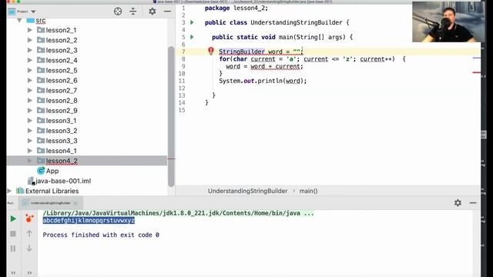This screenshot has width=493, height=277.
Task: Expand the lesson2_9 folder arrow
Action: 30,111
